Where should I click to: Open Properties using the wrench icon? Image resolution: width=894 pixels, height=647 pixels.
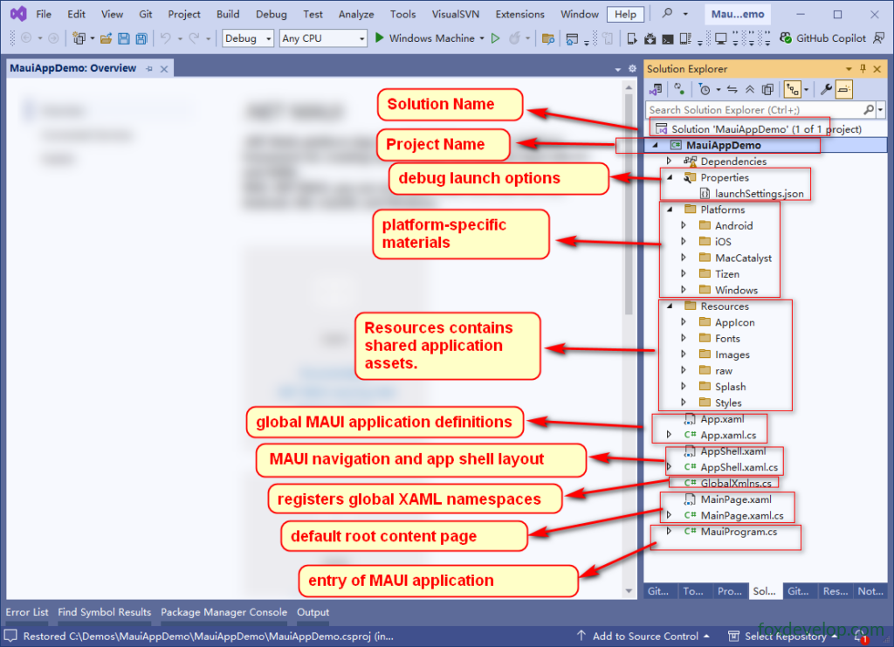(826, 89)
